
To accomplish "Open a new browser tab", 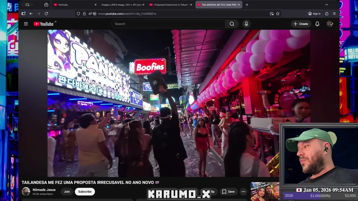I will [247, 5].
